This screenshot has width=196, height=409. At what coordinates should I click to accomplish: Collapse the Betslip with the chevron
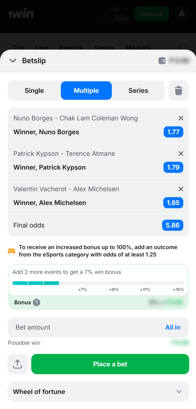click(13, 60)
